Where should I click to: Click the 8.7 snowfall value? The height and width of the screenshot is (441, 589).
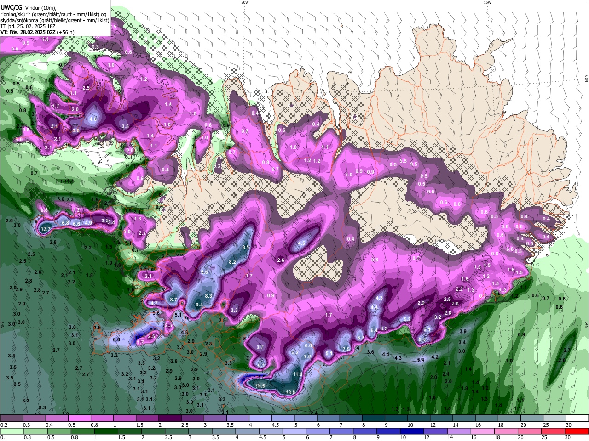(x=173, y=300)
